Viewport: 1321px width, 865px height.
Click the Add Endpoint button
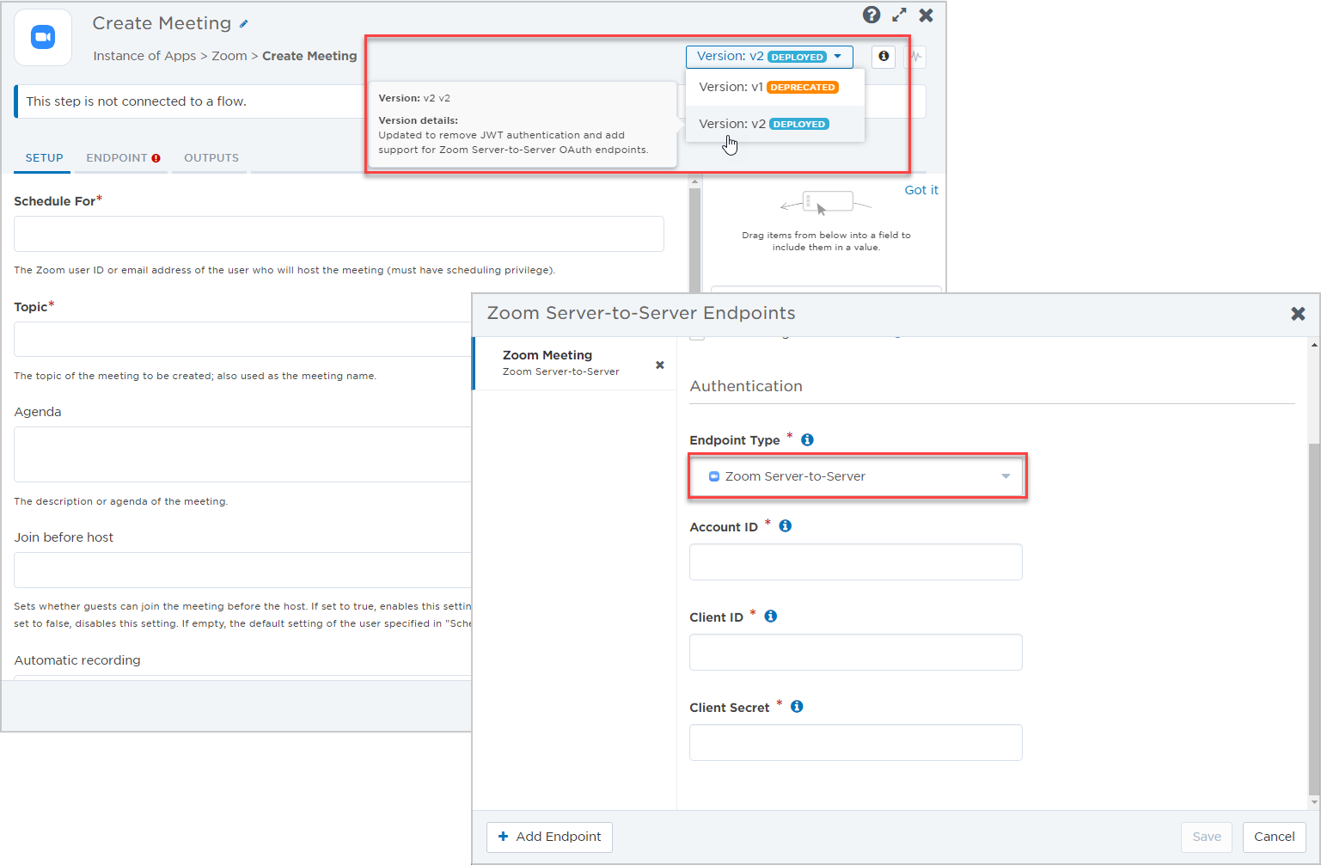tap(549, 837)
